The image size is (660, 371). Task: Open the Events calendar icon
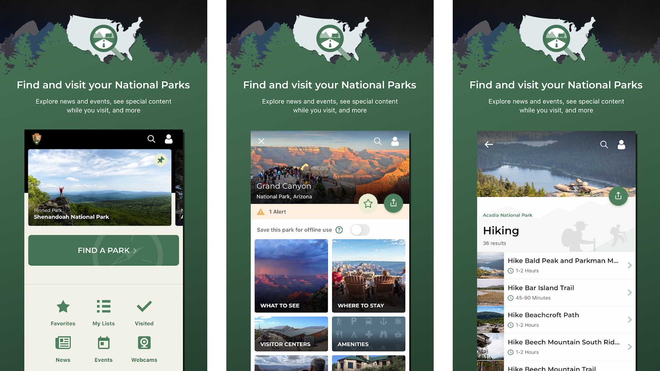103,342
